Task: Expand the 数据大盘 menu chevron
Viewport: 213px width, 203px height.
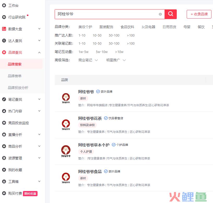Action: coord(39,29)
